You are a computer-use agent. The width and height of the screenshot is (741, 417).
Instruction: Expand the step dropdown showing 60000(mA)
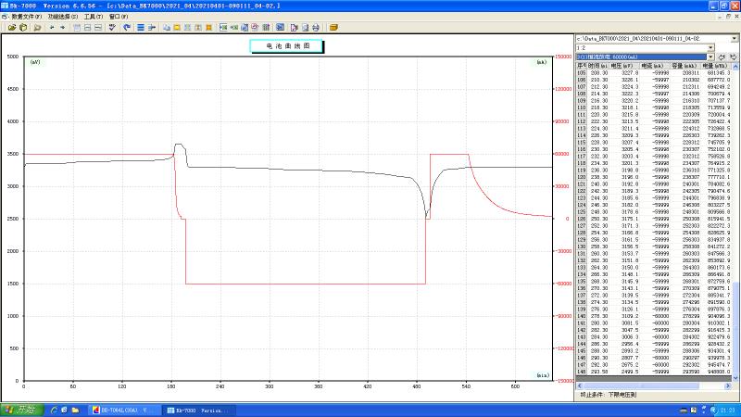pos(710,57)
